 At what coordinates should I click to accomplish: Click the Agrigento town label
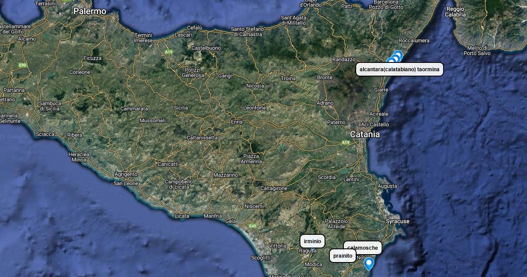[x=126, y=174]
